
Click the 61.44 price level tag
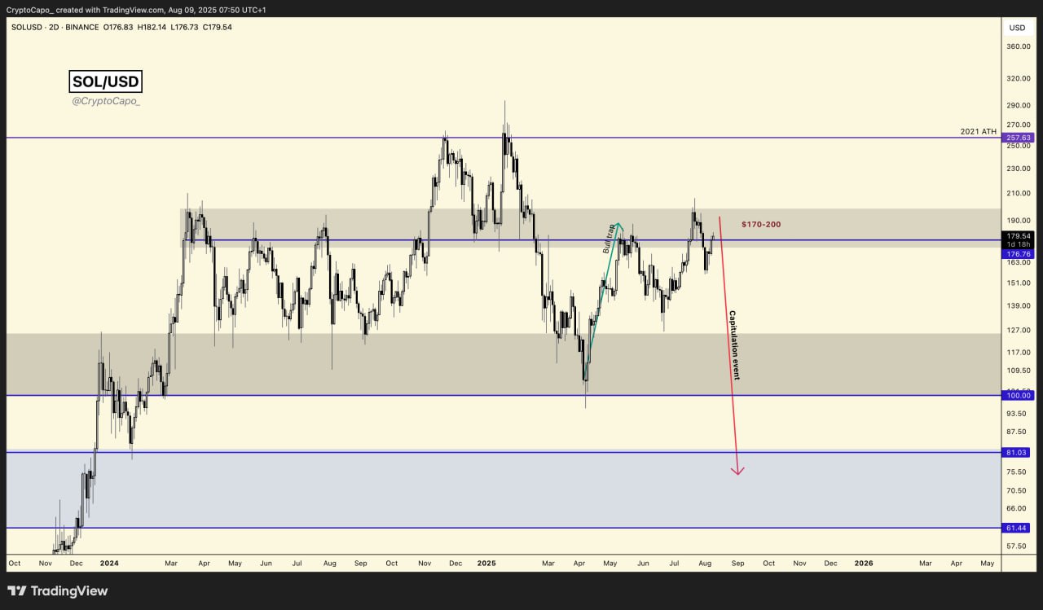[x=1019, y=528]
